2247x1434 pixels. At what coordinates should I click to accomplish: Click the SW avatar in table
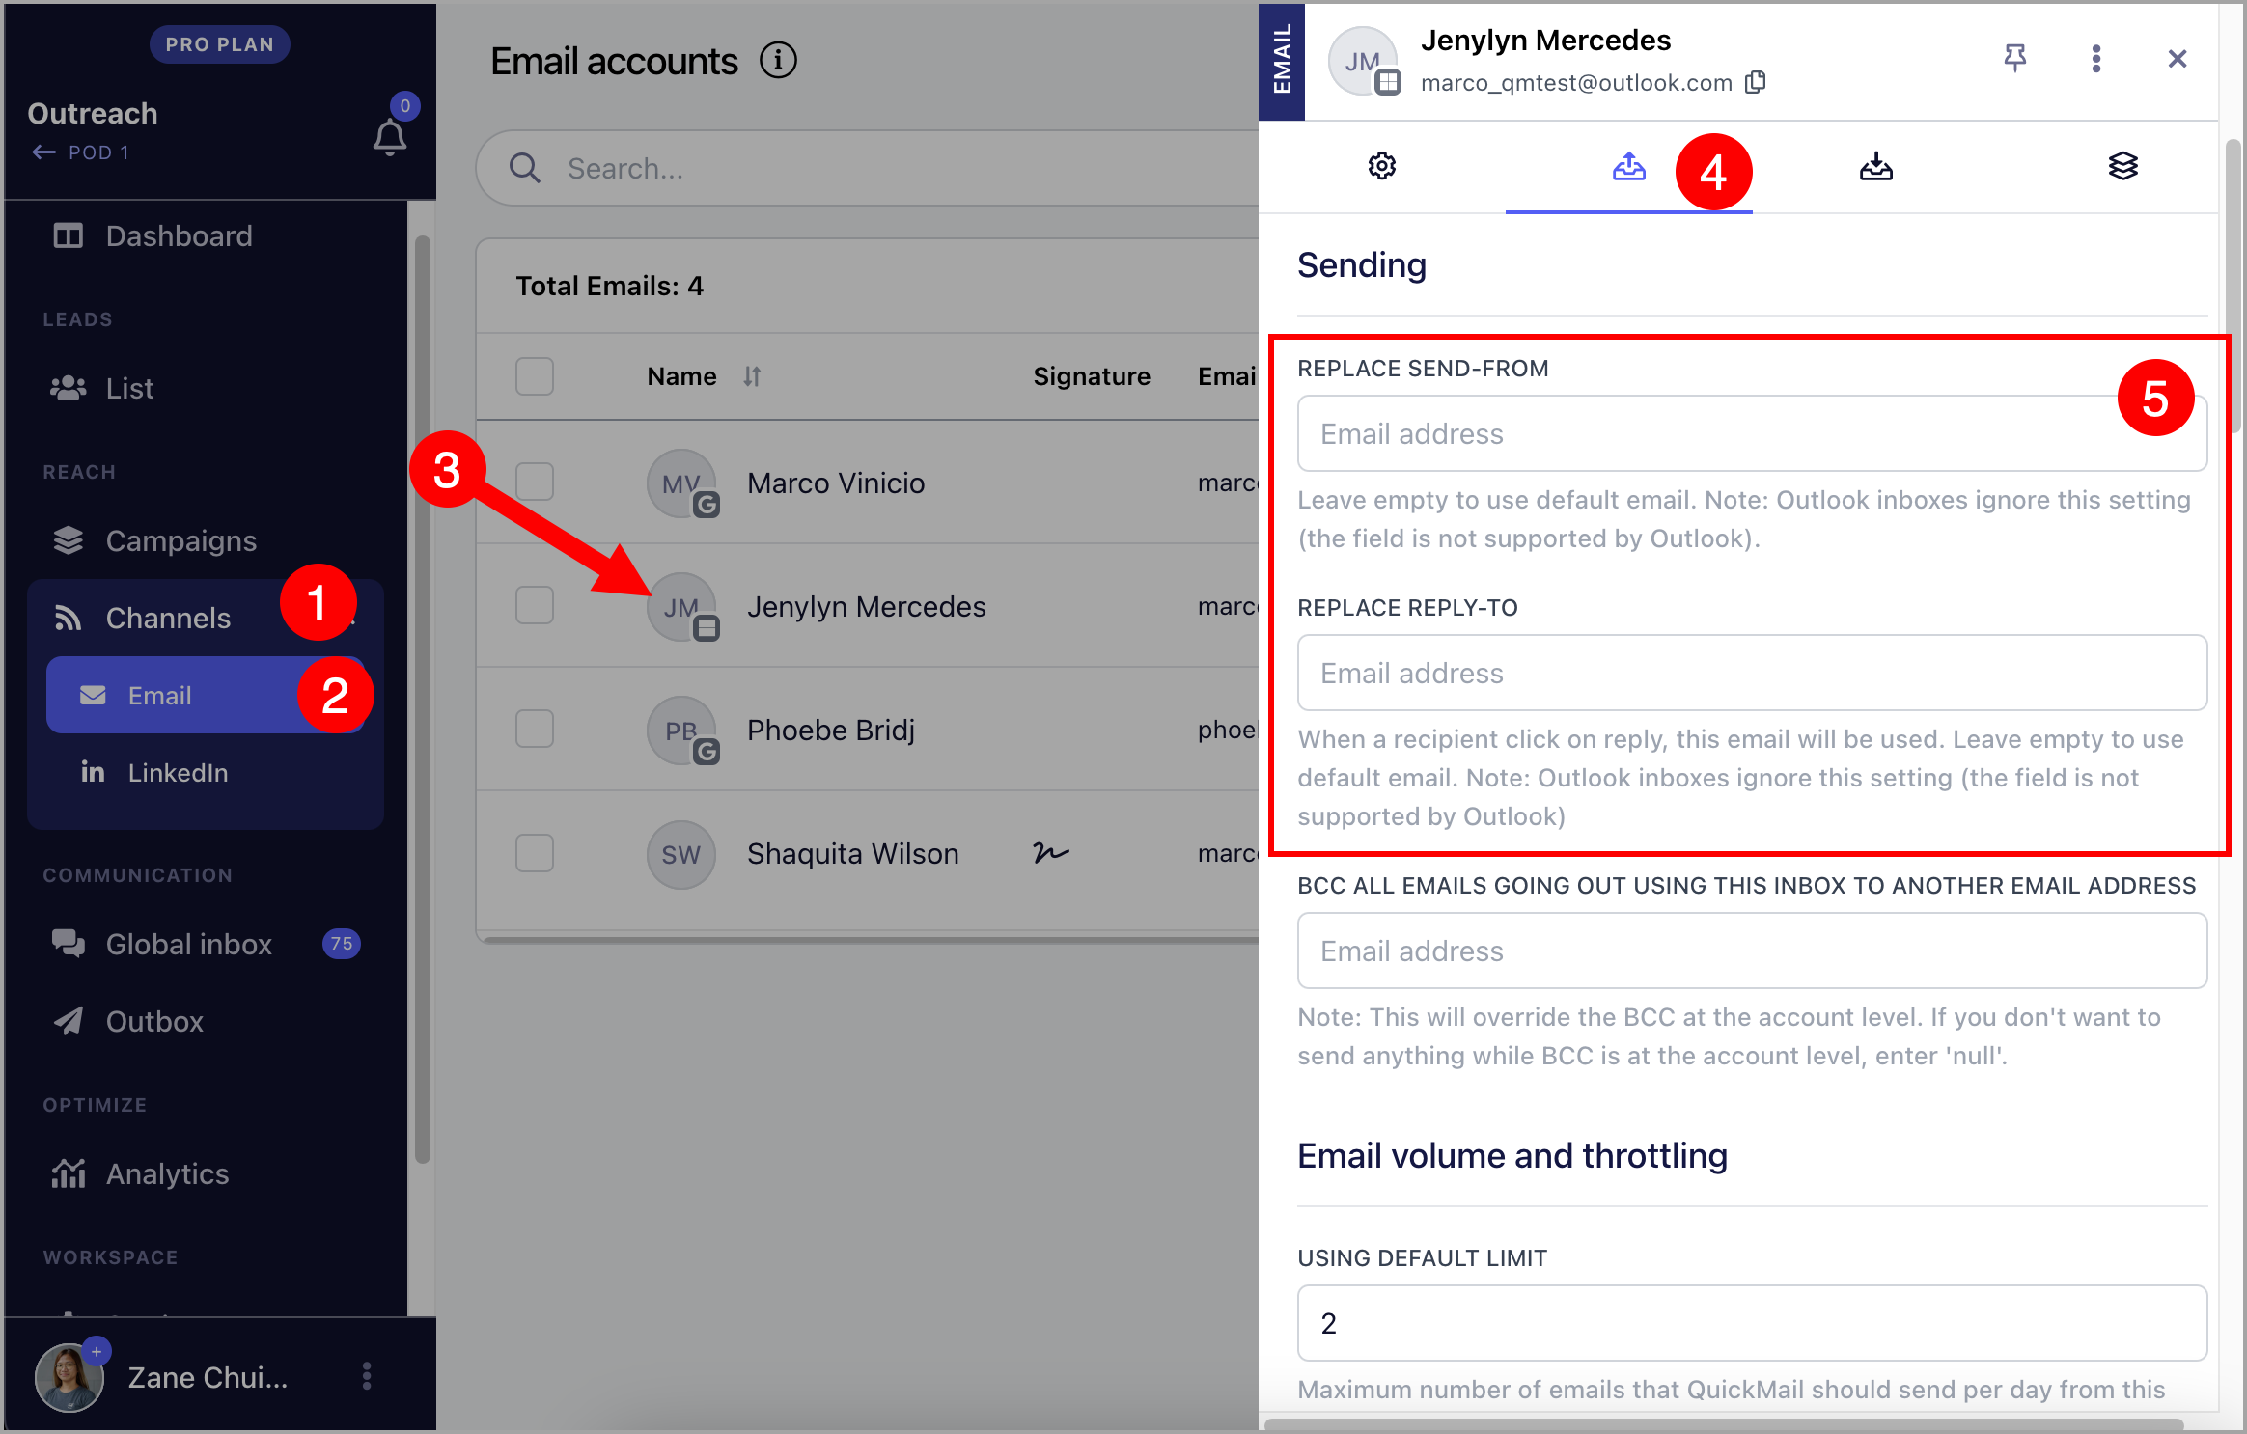(x=681, y=854)
